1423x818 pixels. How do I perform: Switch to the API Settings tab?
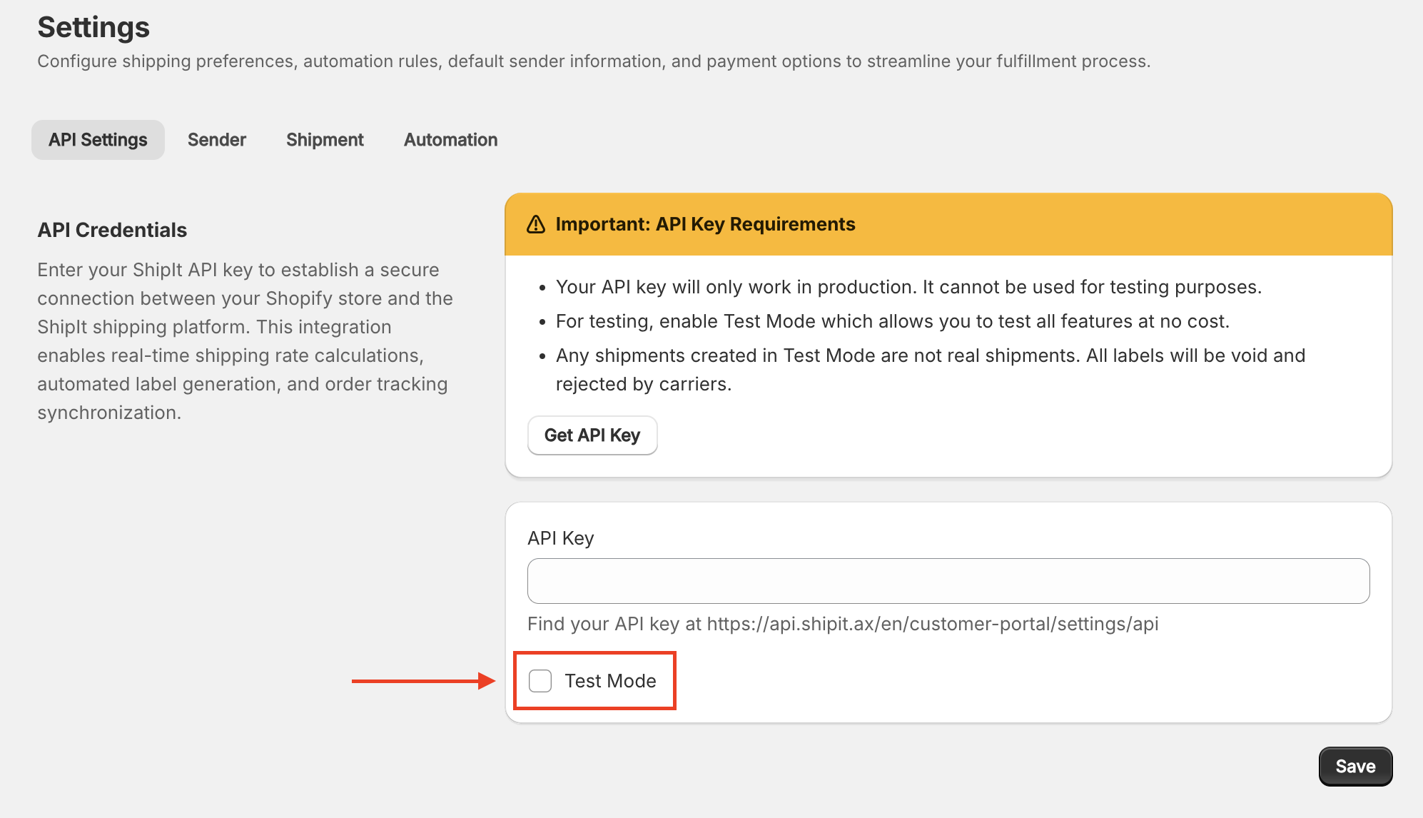(98, 140)
